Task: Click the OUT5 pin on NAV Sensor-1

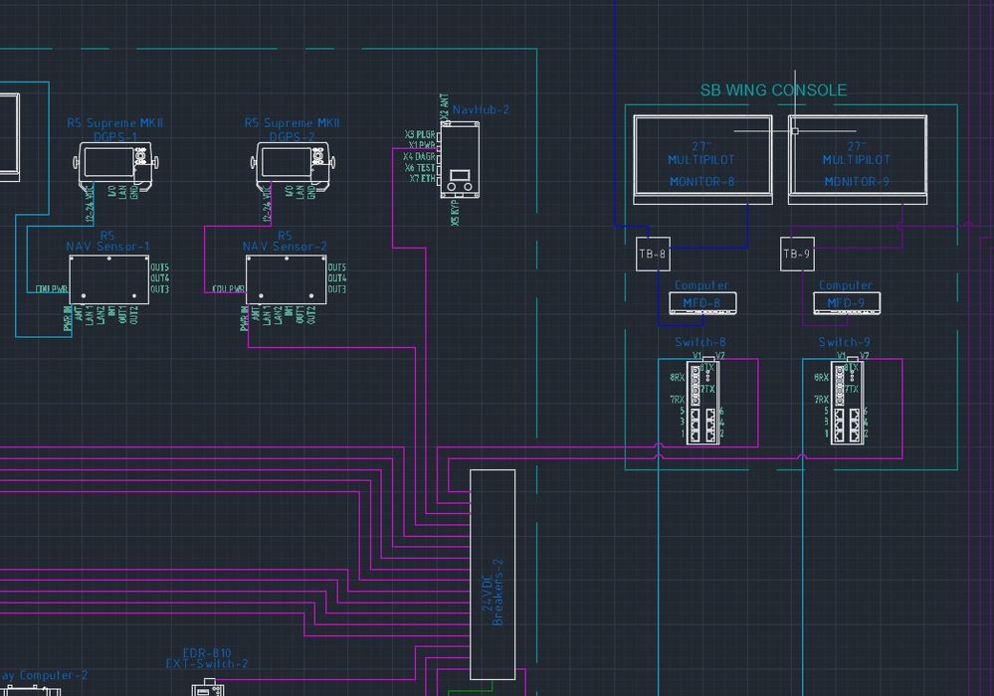Action: (159, 266)
